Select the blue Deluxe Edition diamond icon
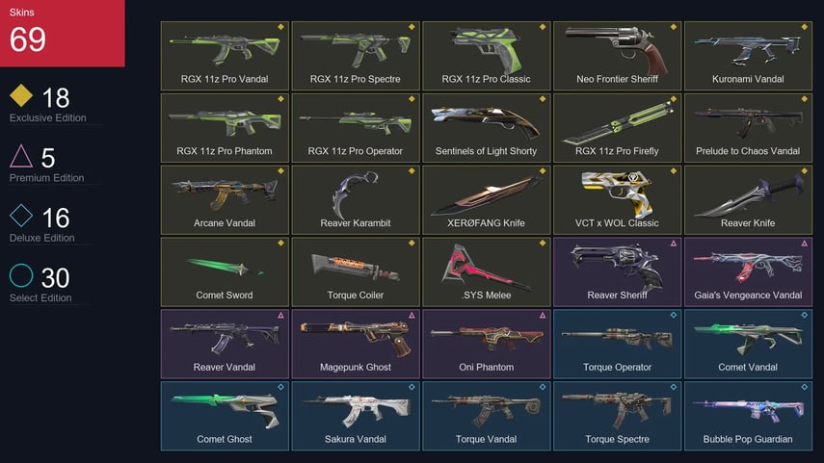Screen dimensions: 824x463 tap(21, 216)
